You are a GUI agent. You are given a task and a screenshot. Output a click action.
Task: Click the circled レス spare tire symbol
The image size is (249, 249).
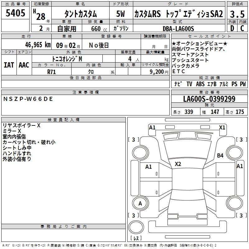coord(136,238)
